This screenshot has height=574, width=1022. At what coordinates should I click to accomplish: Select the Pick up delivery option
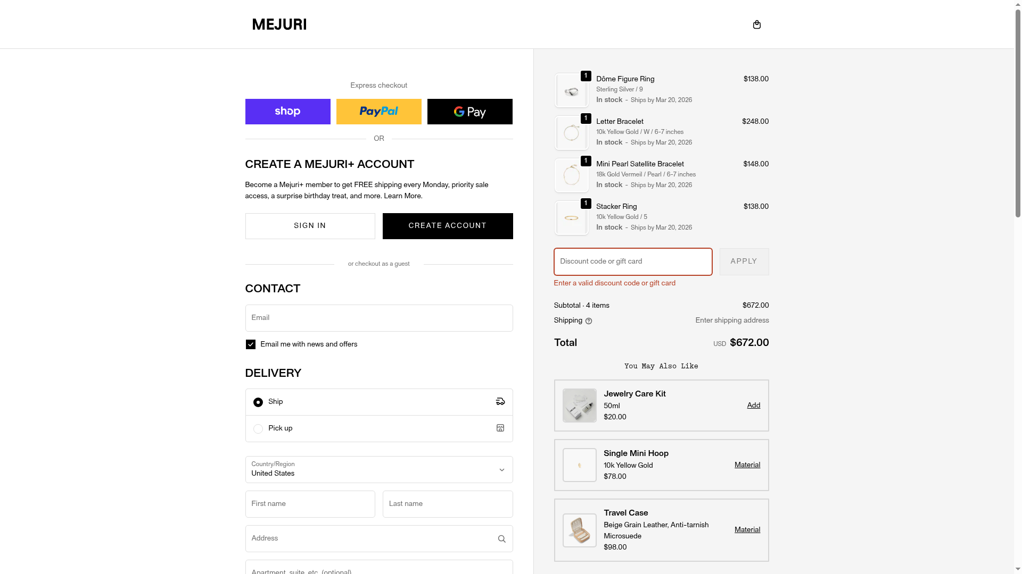click(x=258, y=429)
